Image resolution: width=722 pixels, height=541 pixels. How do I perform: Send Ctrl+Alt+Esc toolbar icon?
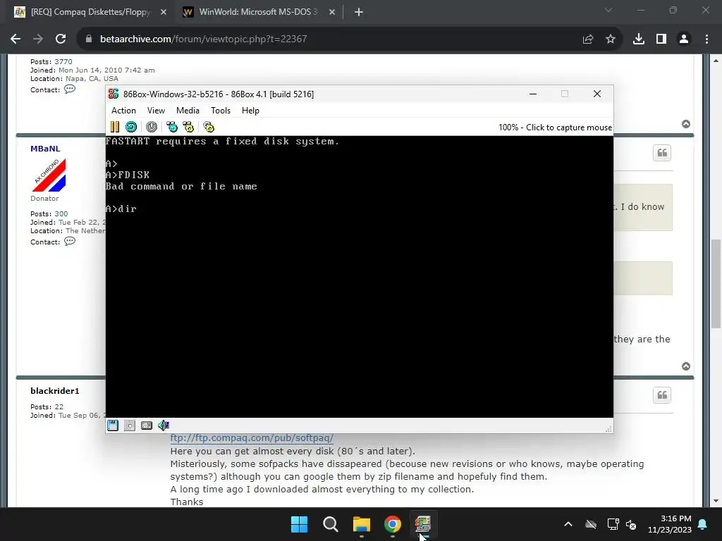[x=188, y=127]
